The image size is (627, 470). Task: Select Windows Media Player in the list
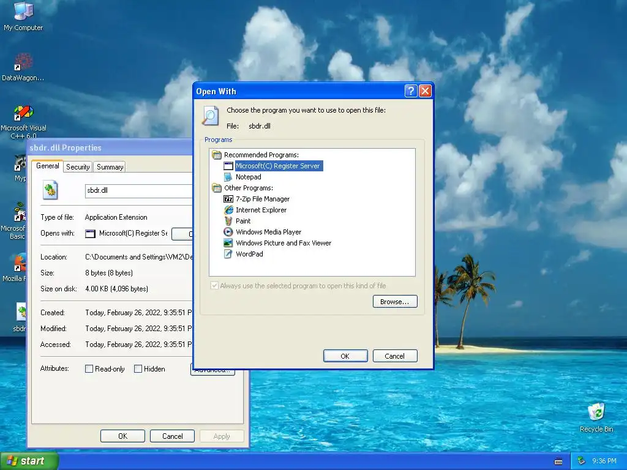tap(268, 232)
